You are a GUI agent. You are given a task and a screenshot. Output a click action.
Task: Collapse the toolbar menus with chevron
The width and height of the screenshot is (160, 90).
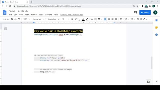150,19
